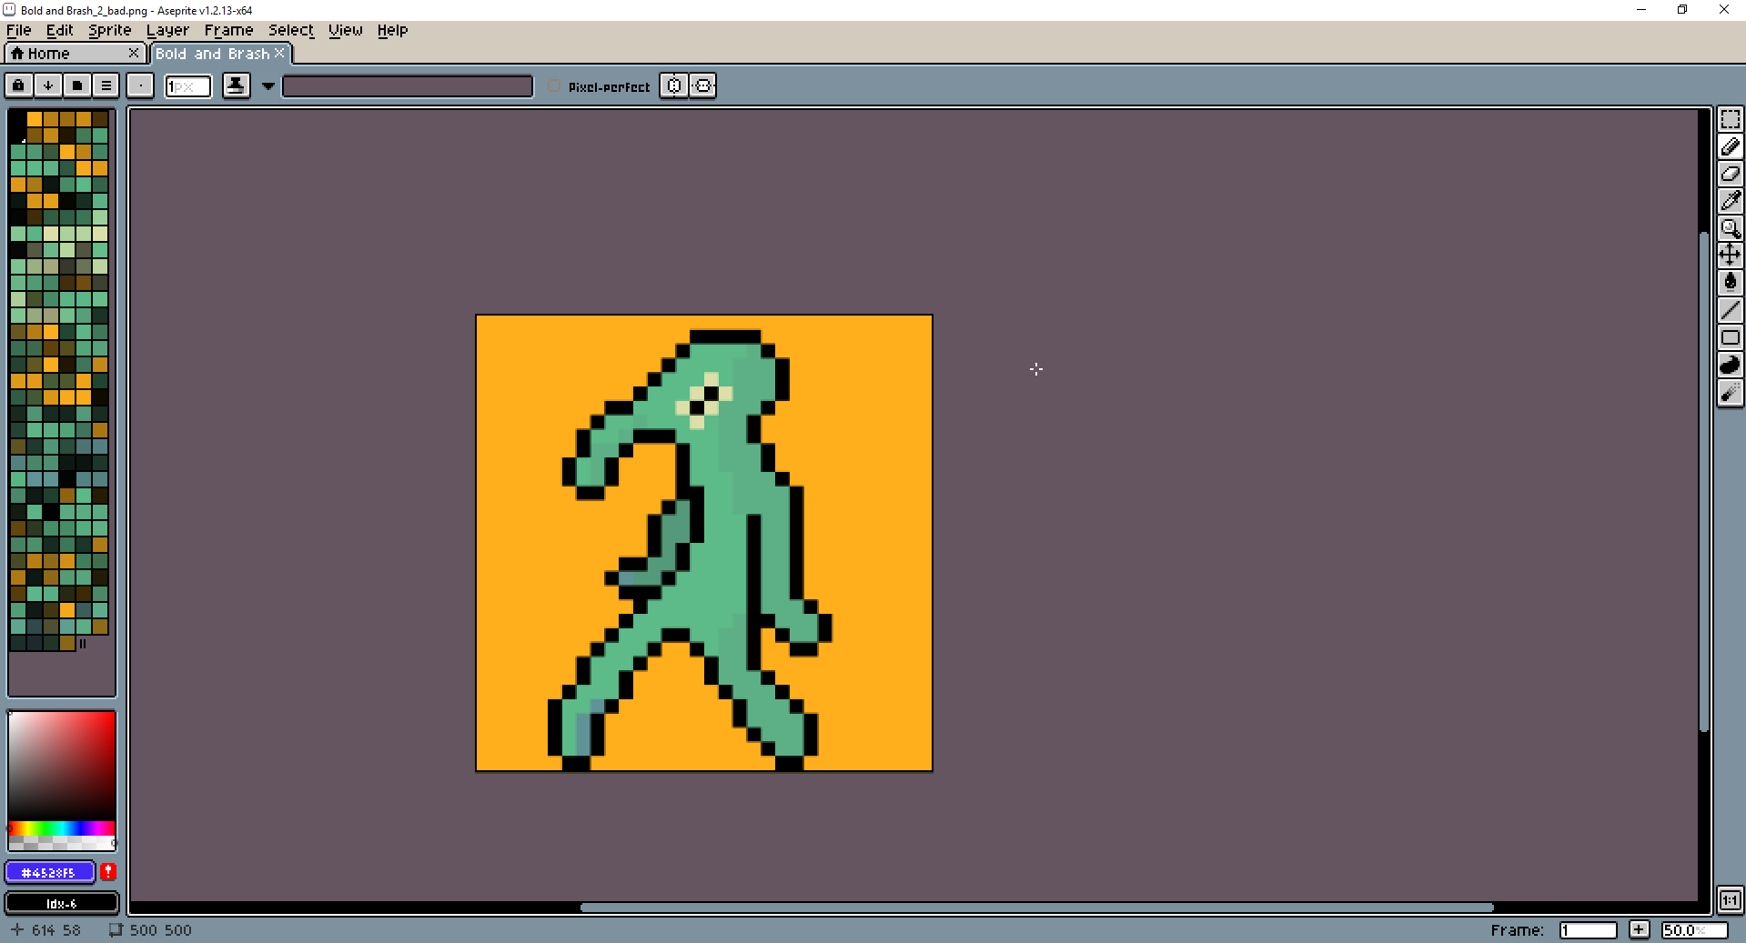Select the Eraser tool
1746x943 pixels.
(x=1730, y=174)
